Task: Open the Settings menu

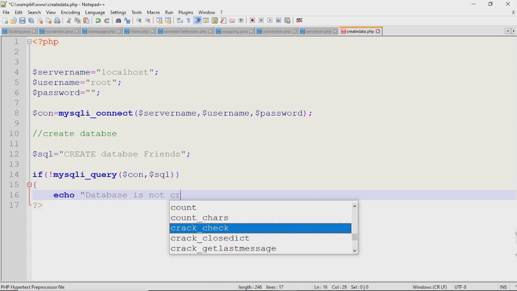Action: 118,13
